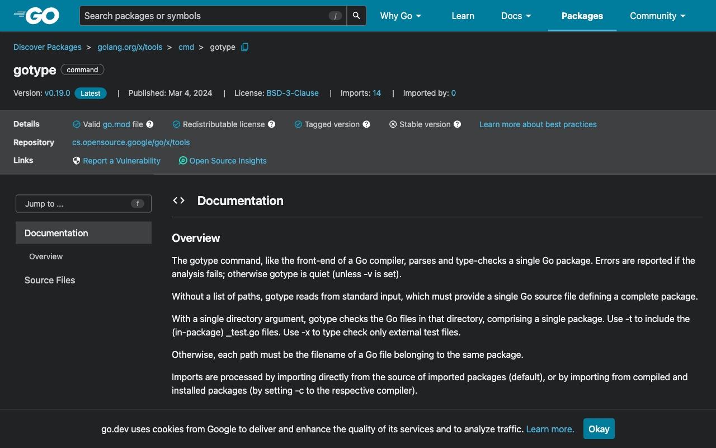Open the Packages tab

pos(582,16)
